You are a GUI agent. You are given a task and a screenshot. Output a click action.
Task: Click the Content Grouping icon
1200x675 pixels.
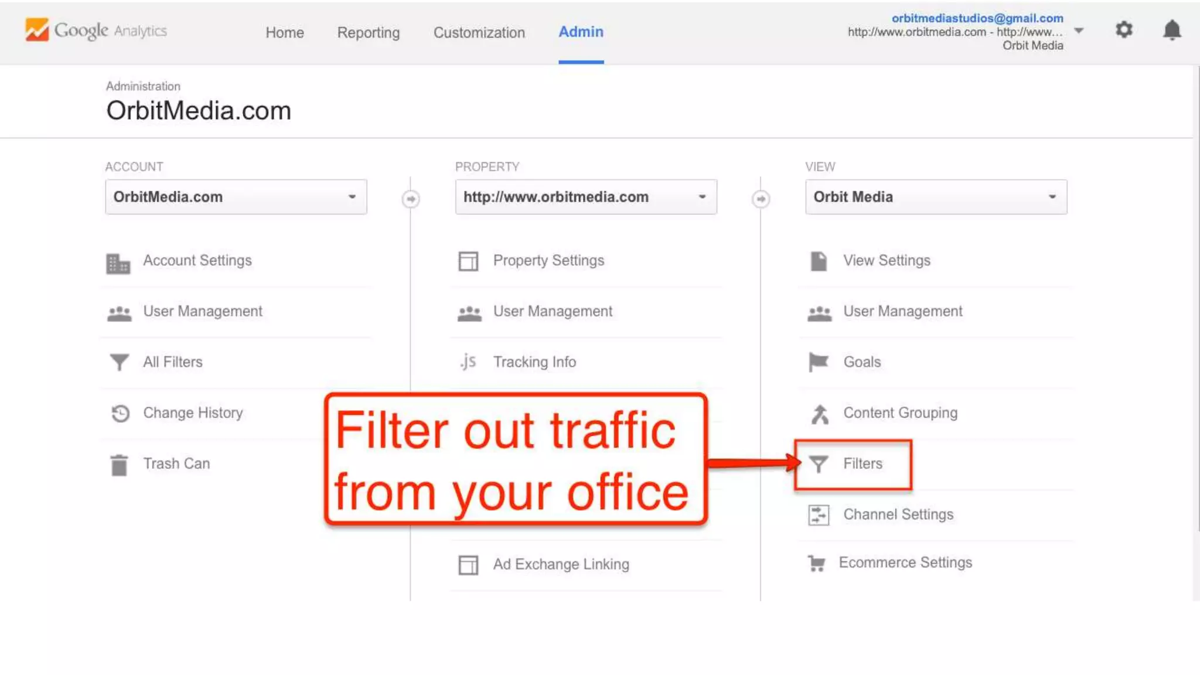pyautogui.click(x=819, y=414)
